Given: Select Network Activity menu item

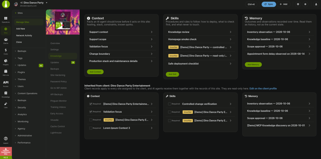Looking at the screenshot, I should click(24, 36).
